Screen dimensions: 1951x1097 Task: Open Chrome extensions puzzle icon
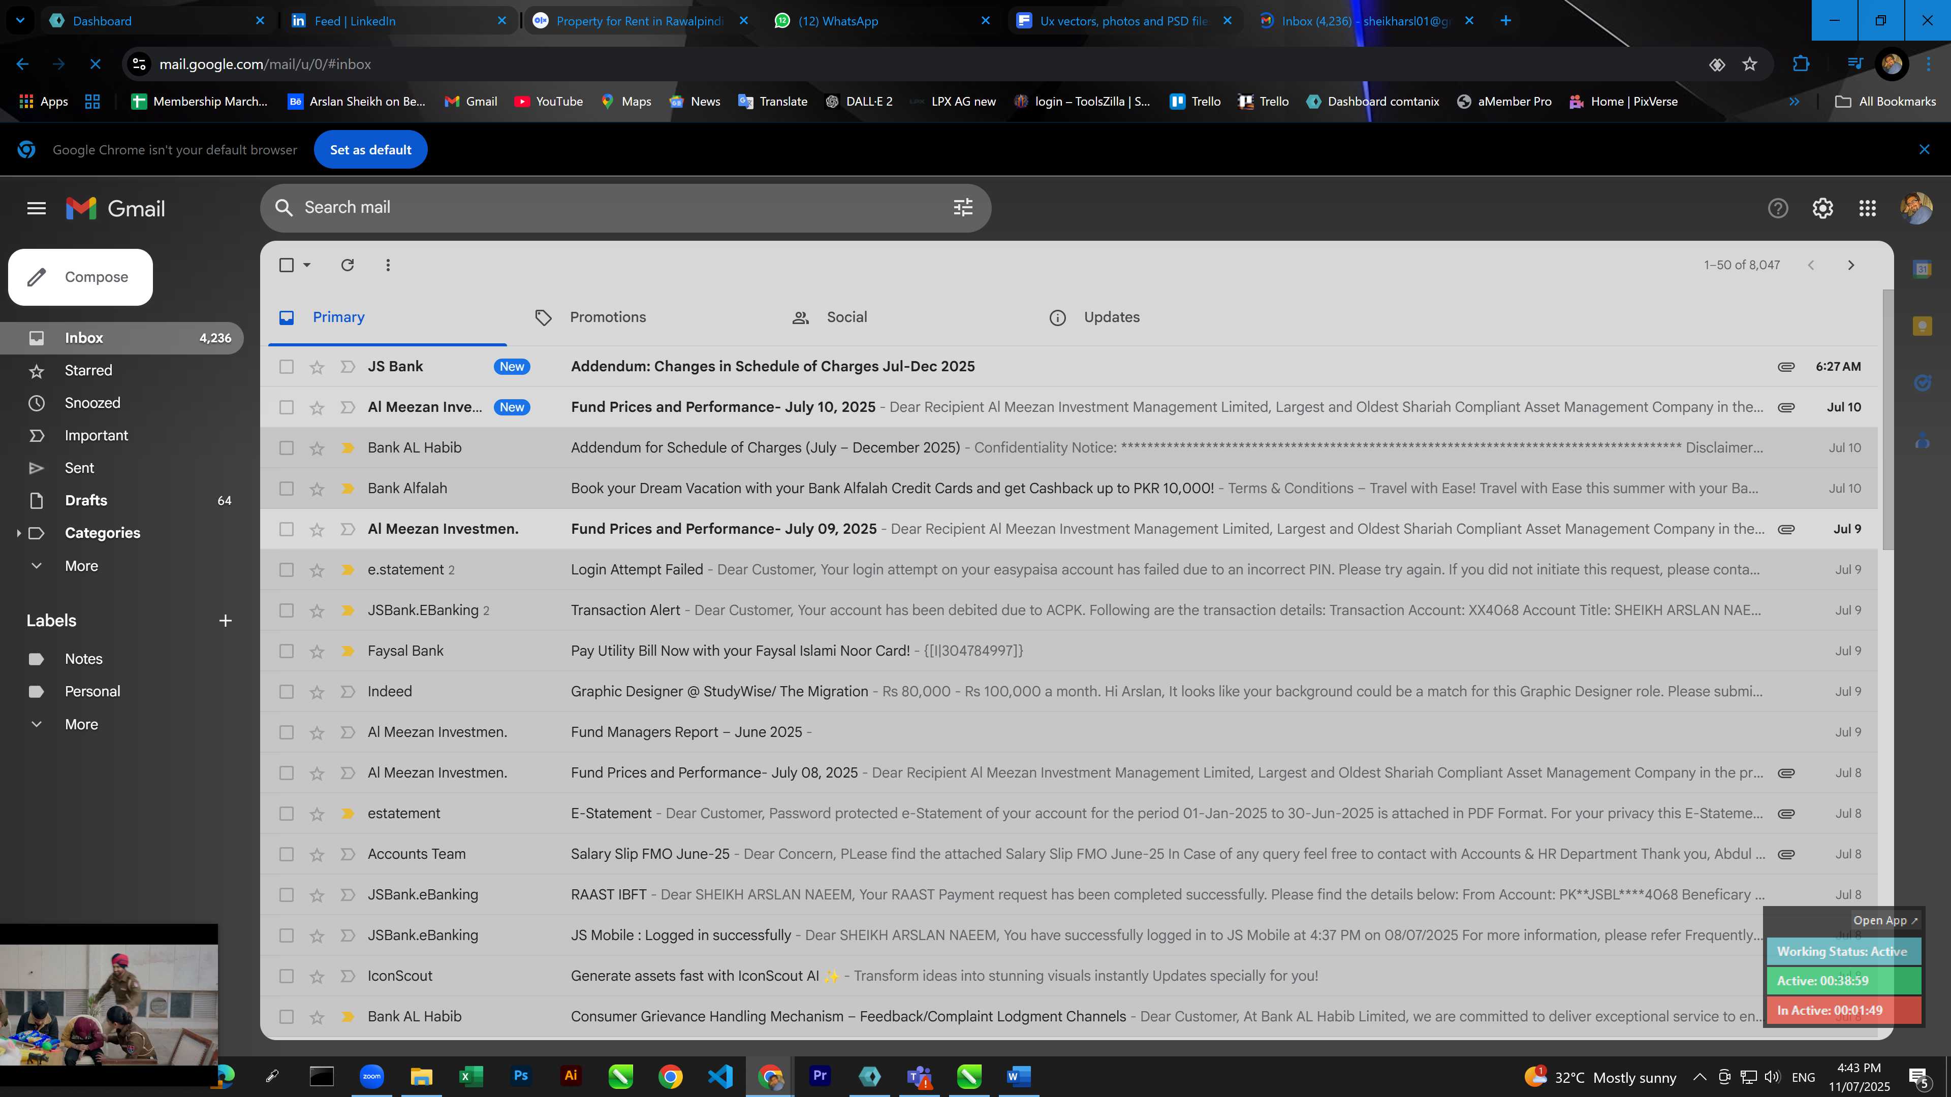1800,64
